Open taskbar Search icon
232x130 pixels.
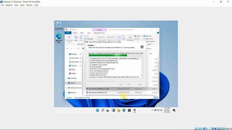(x=103, y=110)
